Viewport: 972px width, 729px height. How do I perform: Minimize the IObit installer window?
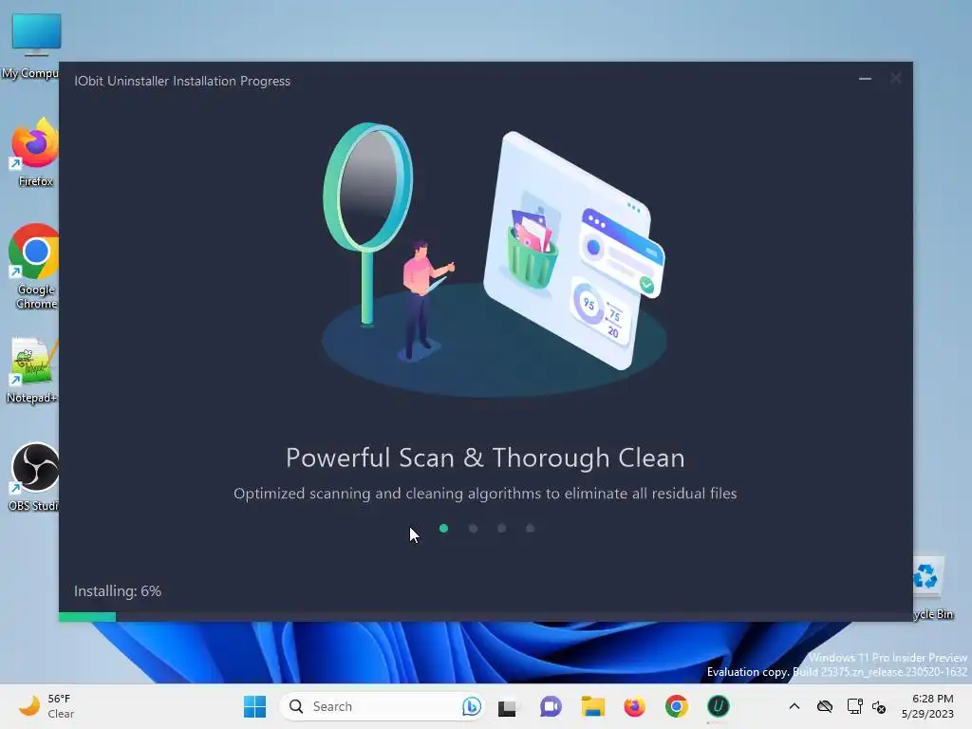click(865, 79)
